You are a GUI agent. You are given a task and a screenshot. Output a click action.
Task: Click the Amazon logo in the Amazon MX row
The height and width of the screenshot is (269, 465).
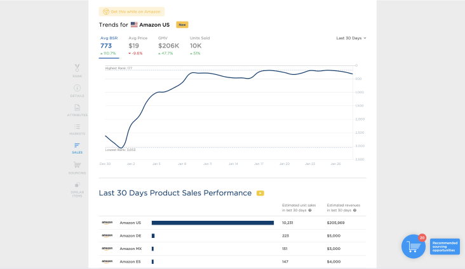pos(107,249)
